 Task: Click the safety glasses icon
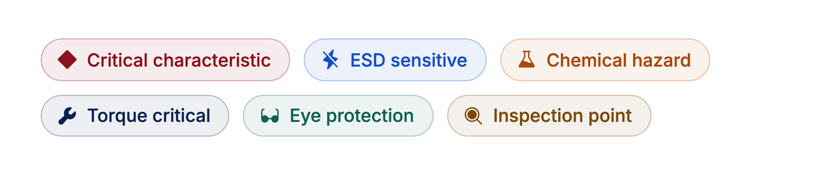[x=270, y=116]
